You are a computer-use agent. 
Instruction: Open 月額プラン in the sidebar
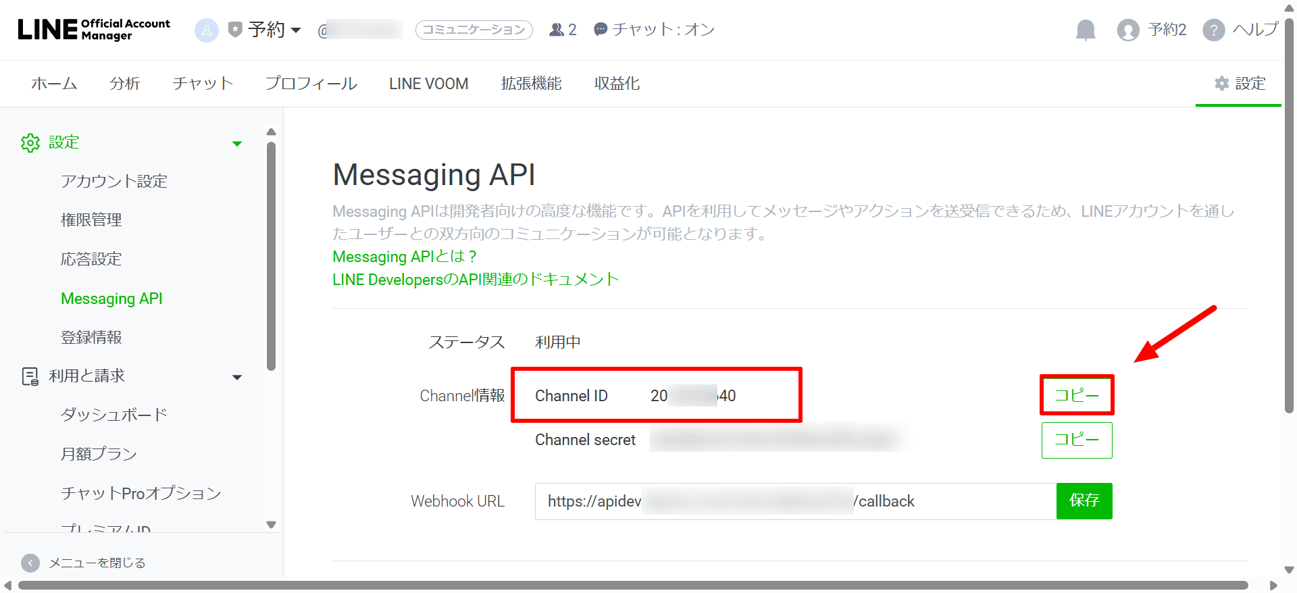pos(99,454)
